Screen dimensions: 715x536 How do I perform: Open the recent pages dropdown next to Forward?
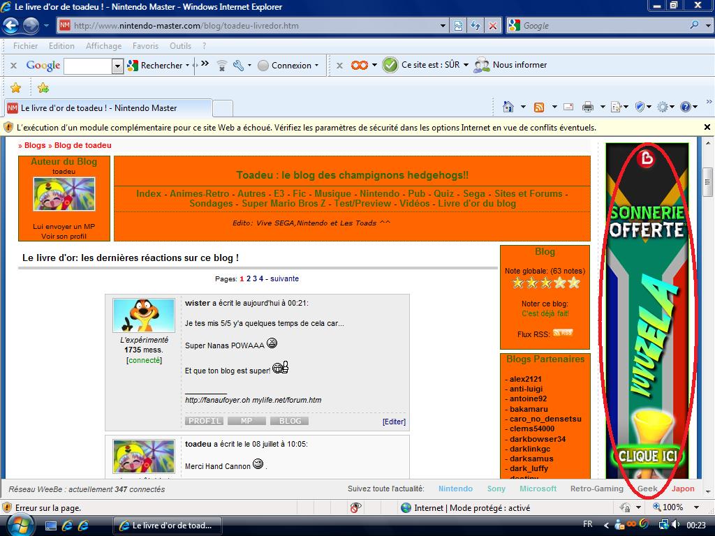click(x=46, y=26)
